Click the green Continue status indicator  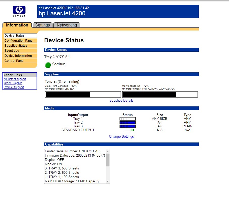(x=48, y=65)
